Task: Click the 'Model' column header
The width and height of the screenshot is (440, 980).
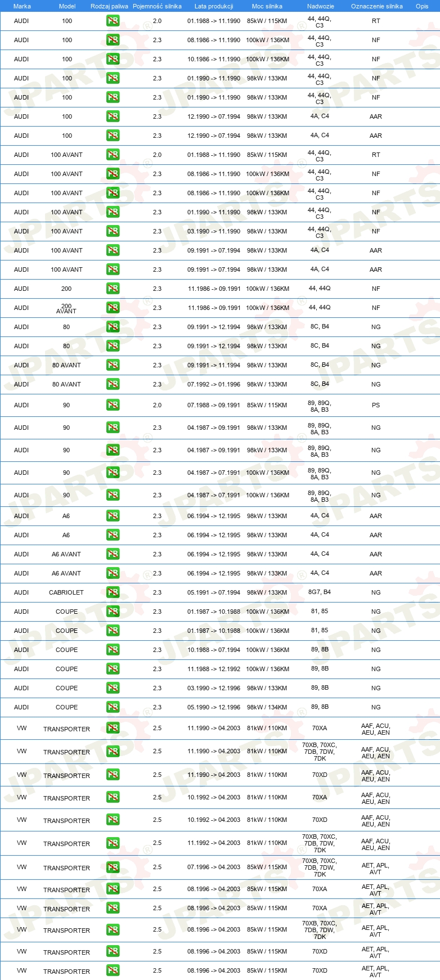Action: 67,6
